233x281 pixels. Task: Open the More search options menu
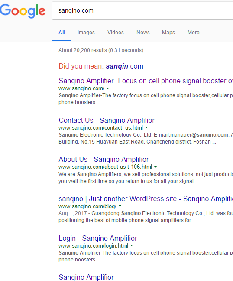[x=194, y=33]
